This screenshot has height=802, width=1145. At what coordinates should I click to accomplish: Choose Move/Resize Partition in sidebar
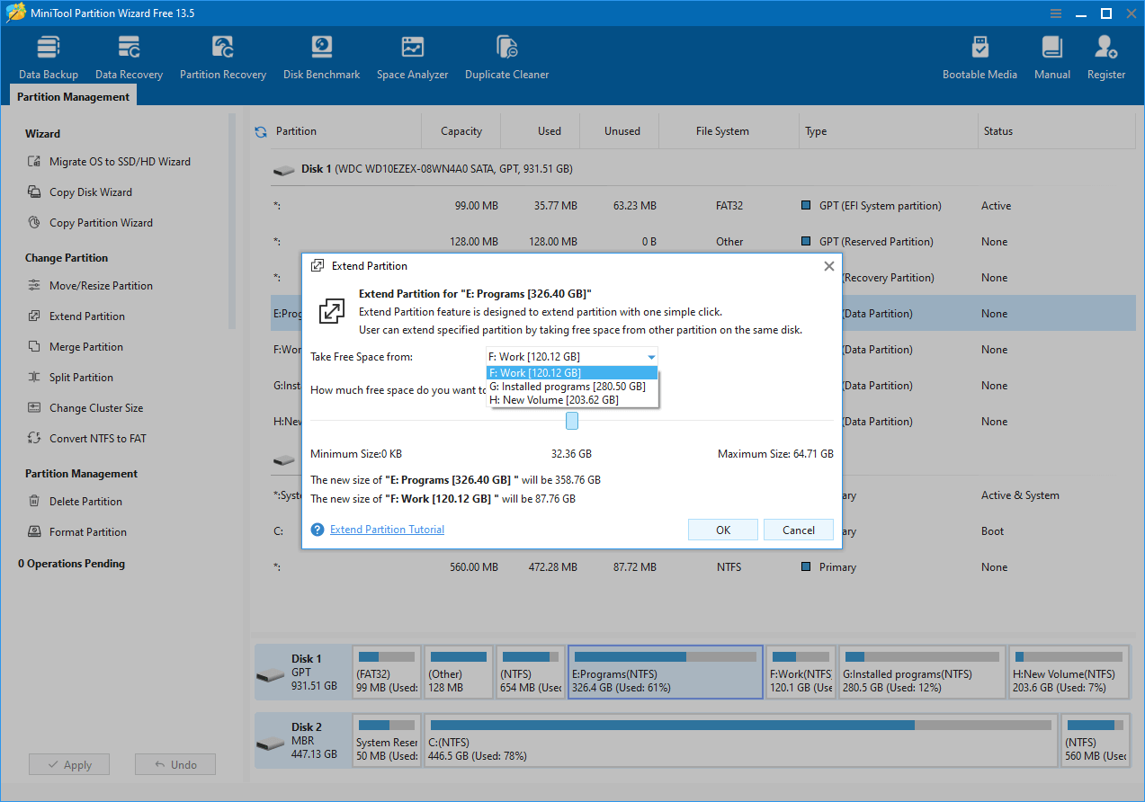(90, 286)
